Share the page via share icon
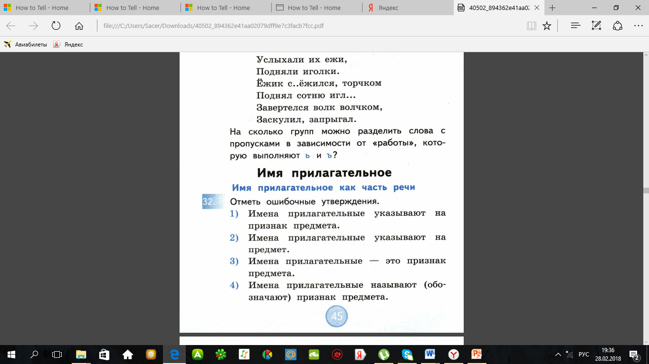Screen dimensions: 649x364 [617, 26]
